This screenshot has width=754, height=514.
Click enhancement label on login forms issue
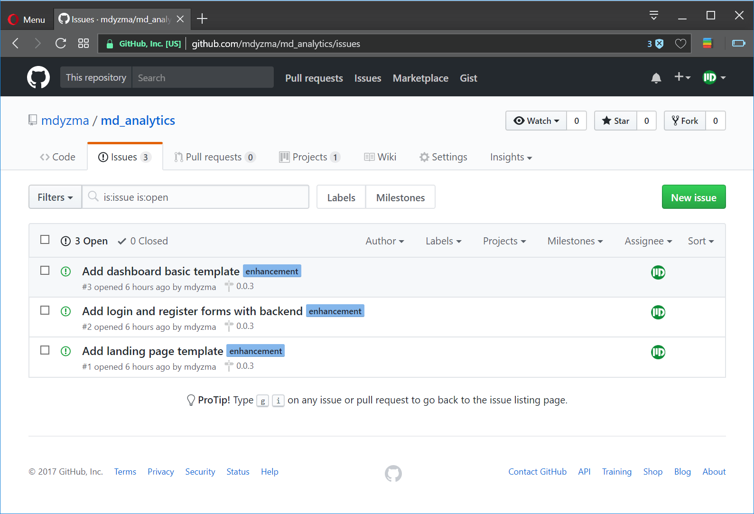point(335,311)
